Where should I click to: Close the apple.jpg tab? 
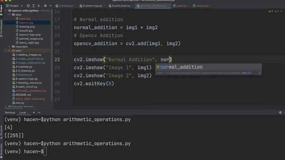189,6
